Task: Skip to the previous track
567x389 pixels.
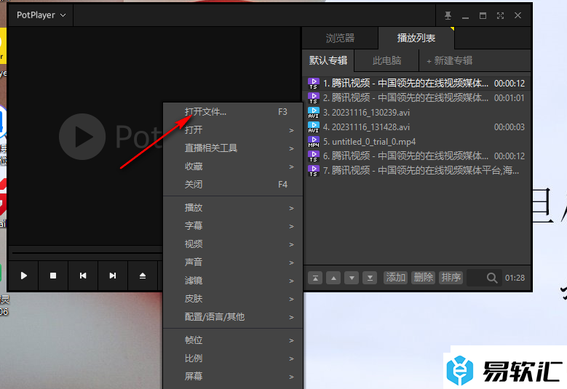Action: pyautogui.click(x=83, y=276)
